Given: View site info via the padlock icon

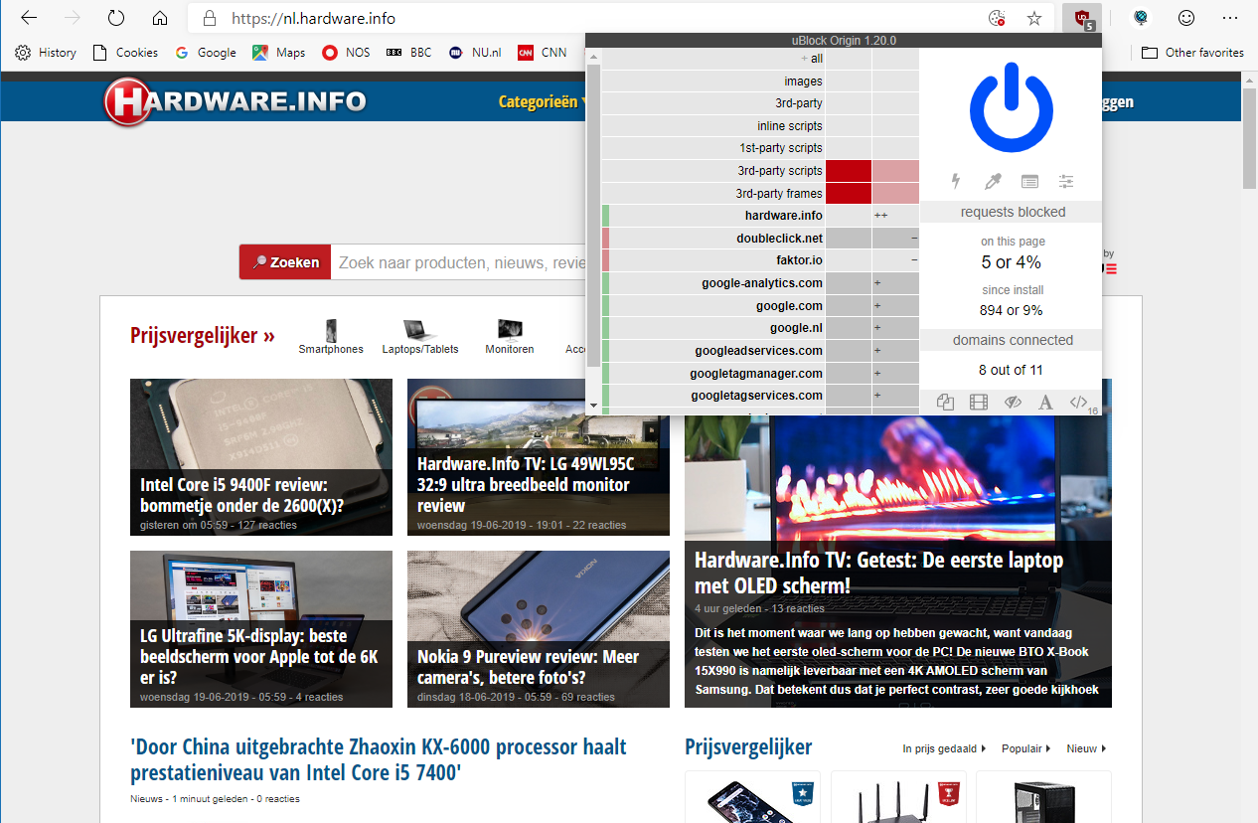Looking at the screenshot, I should 209,18.
